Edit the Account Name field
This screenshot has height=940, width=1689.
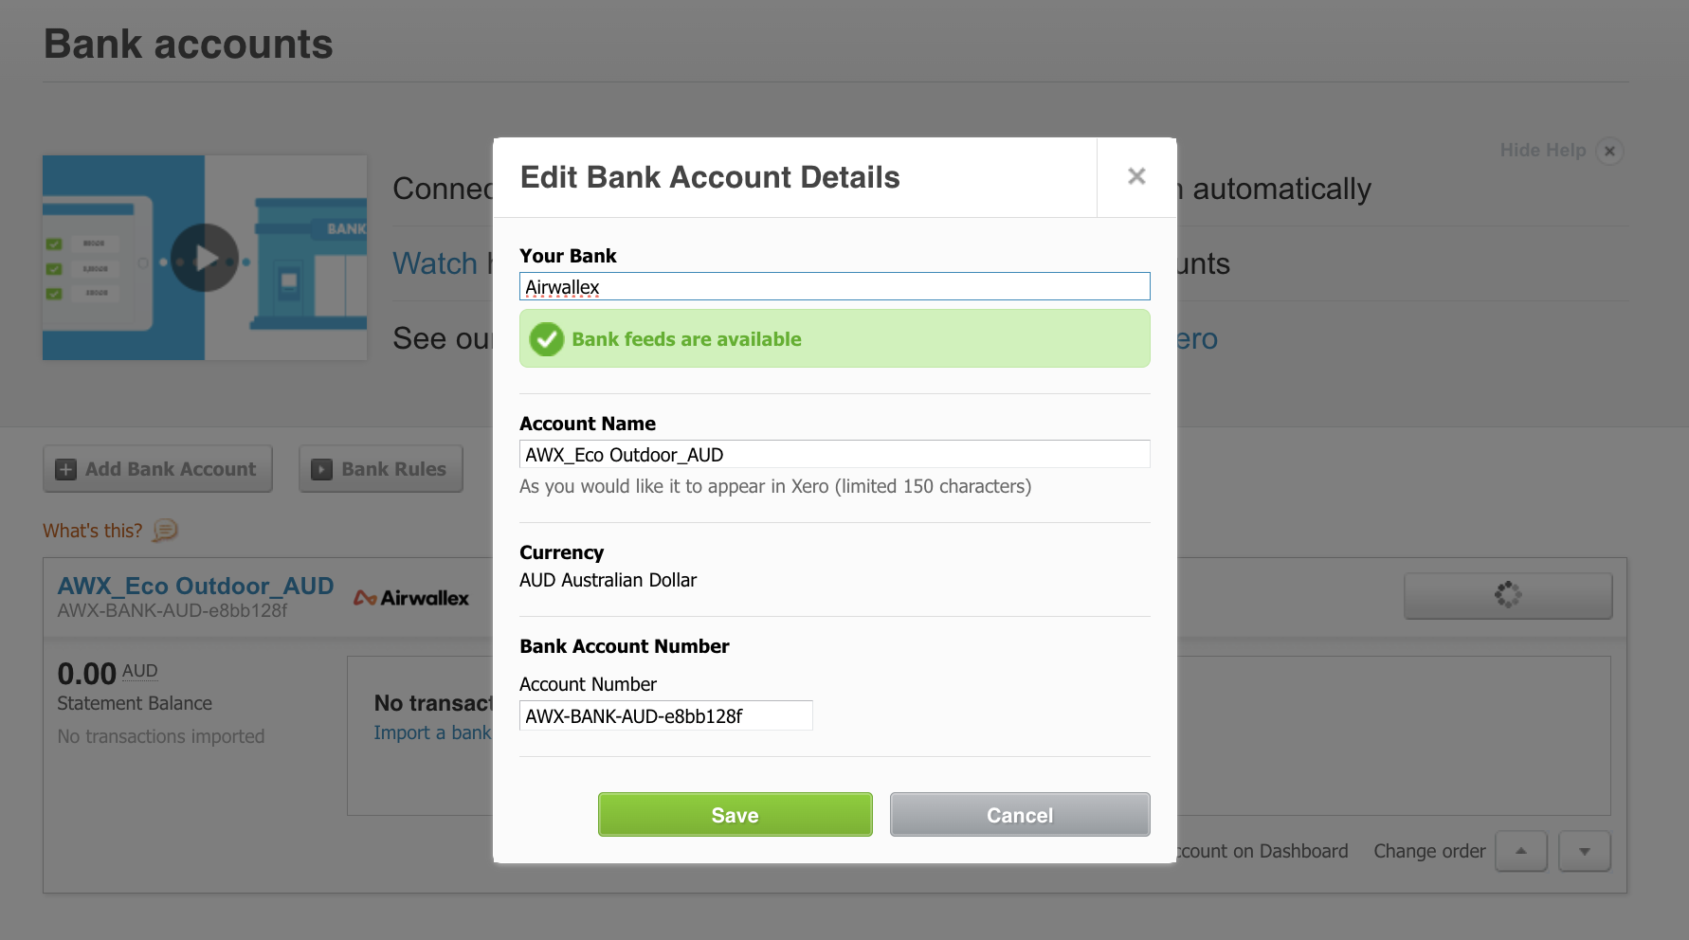pos(835,454)
